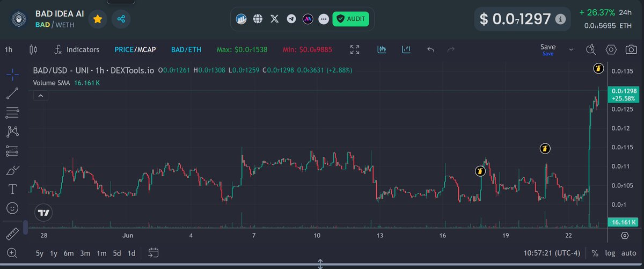The image size is (644, 269).
Task: Toggle log scale mode
Action: [x=610, y=253]
